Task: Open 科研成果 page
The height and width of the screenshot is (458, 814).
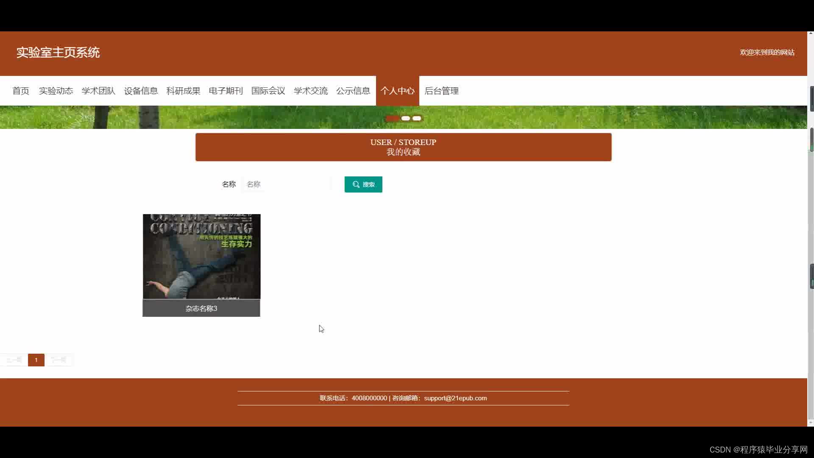Action: 183,91
